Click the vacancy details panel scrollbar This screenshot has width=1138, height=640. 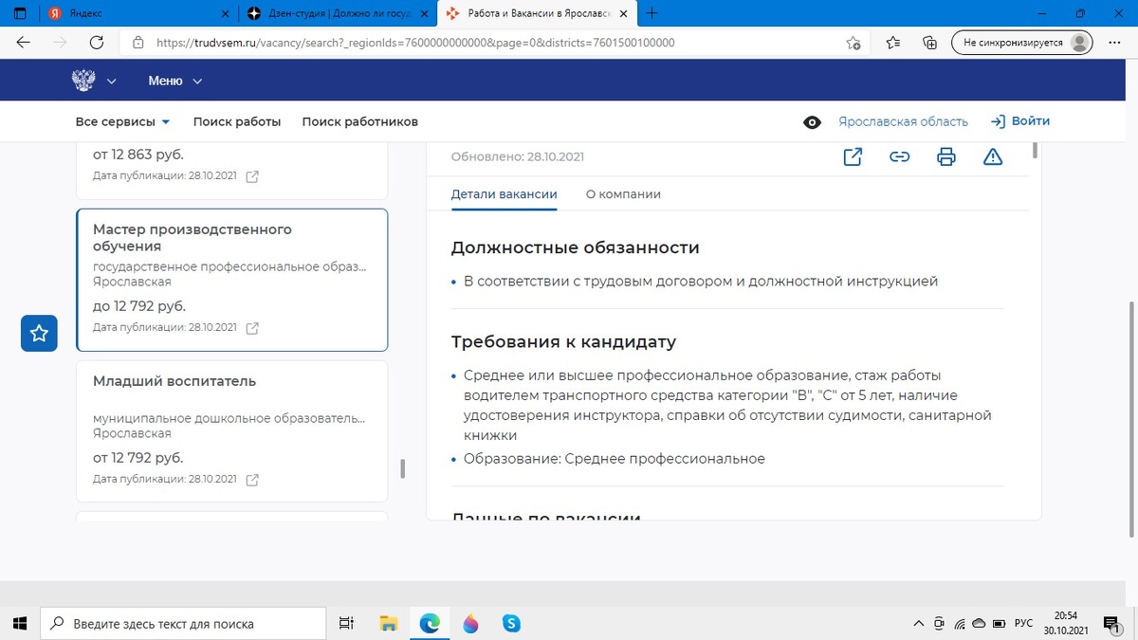(x=1035, y=150)
